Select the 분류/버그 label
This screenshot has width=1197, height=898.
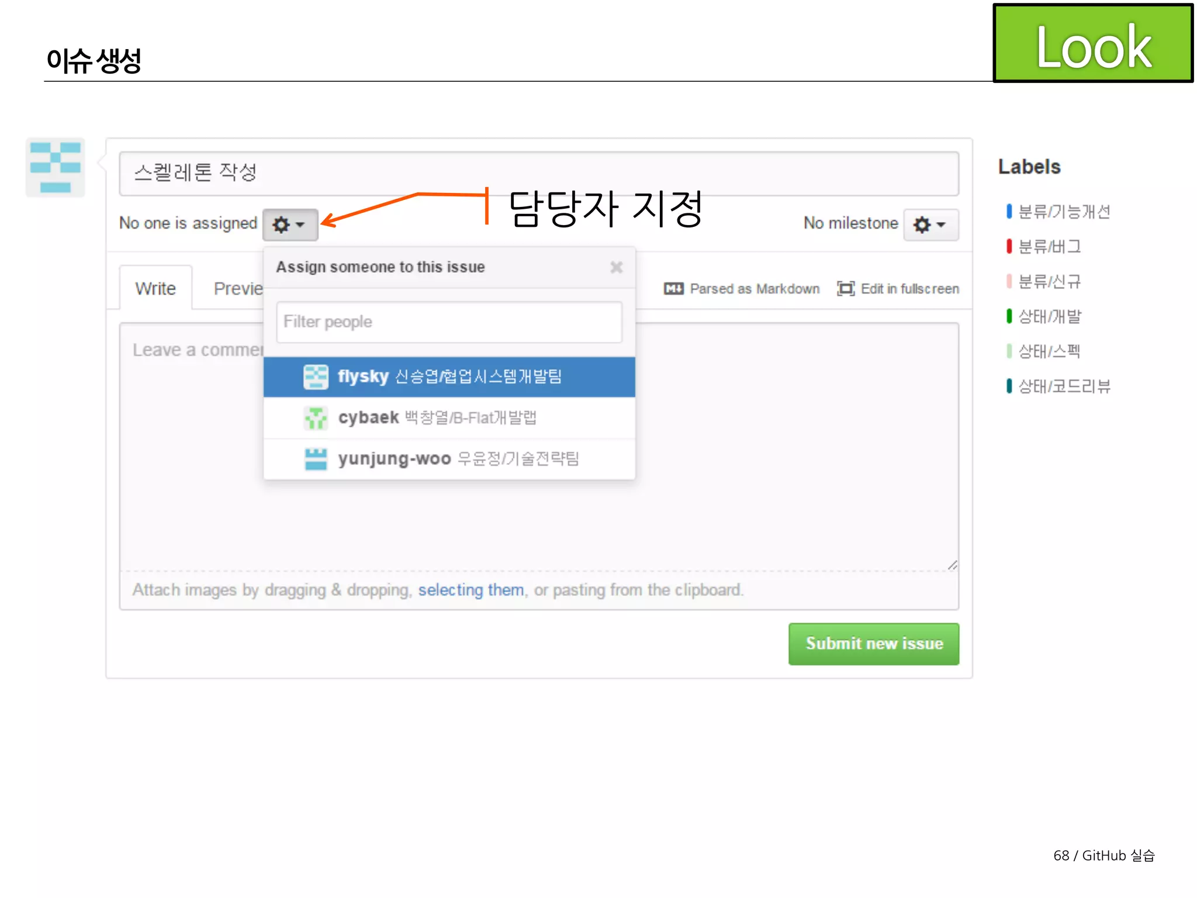click(x=1049, y=247)
